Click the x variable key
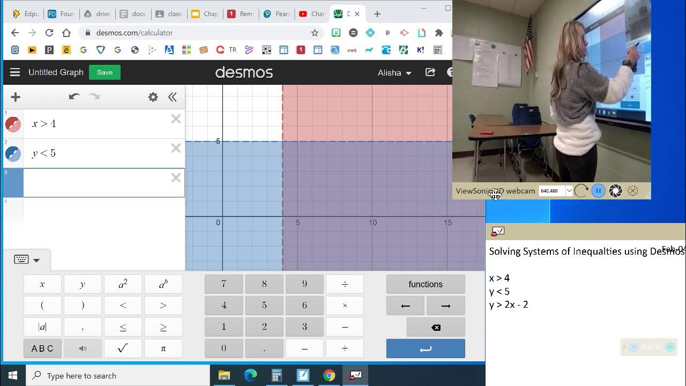The image size is (686, 386). tap(42, 284)
